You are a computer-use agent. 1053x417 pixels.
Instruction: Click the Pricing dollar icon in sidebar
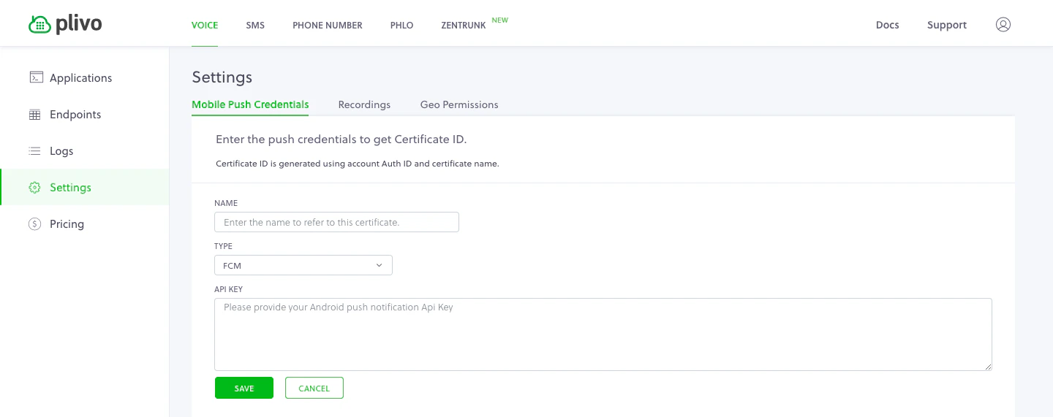click(34, 224)
